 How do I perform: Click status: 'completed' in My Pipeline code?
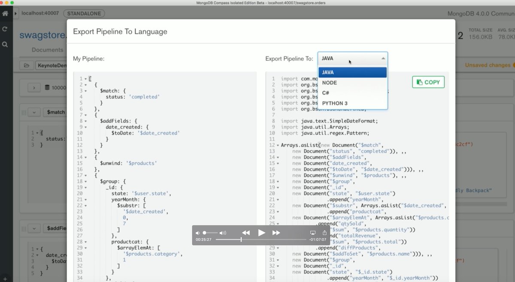click(x=133, y=97)
